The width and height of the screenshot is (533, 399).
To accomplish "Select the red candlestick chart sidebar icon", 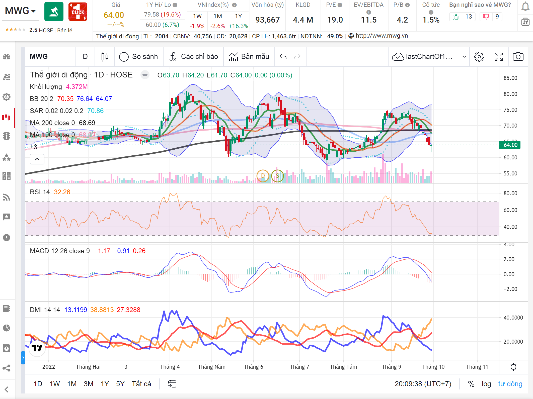I will point(6,117).
